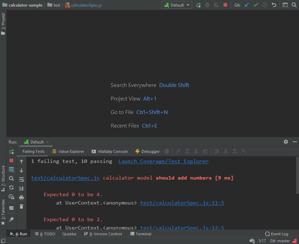299x244 pixels.
Task: Click the trash icon to clear test results
Action: (21, 206)
